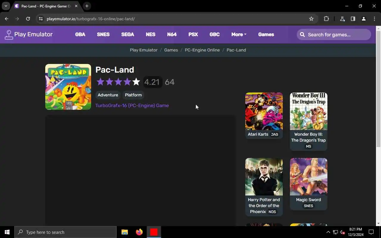This screenshot has width=381, height=238.
Task: Bookmark this page with star icon
Action: [311, 19]
